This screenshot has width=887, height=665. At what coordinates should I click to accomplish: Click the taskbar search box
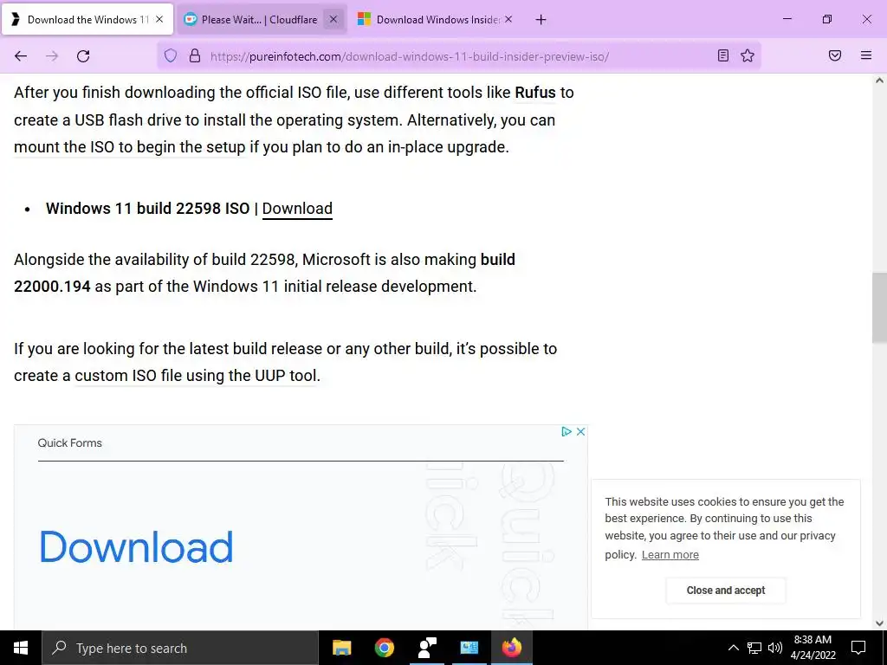pyautogui.click(x=180, y=648)
